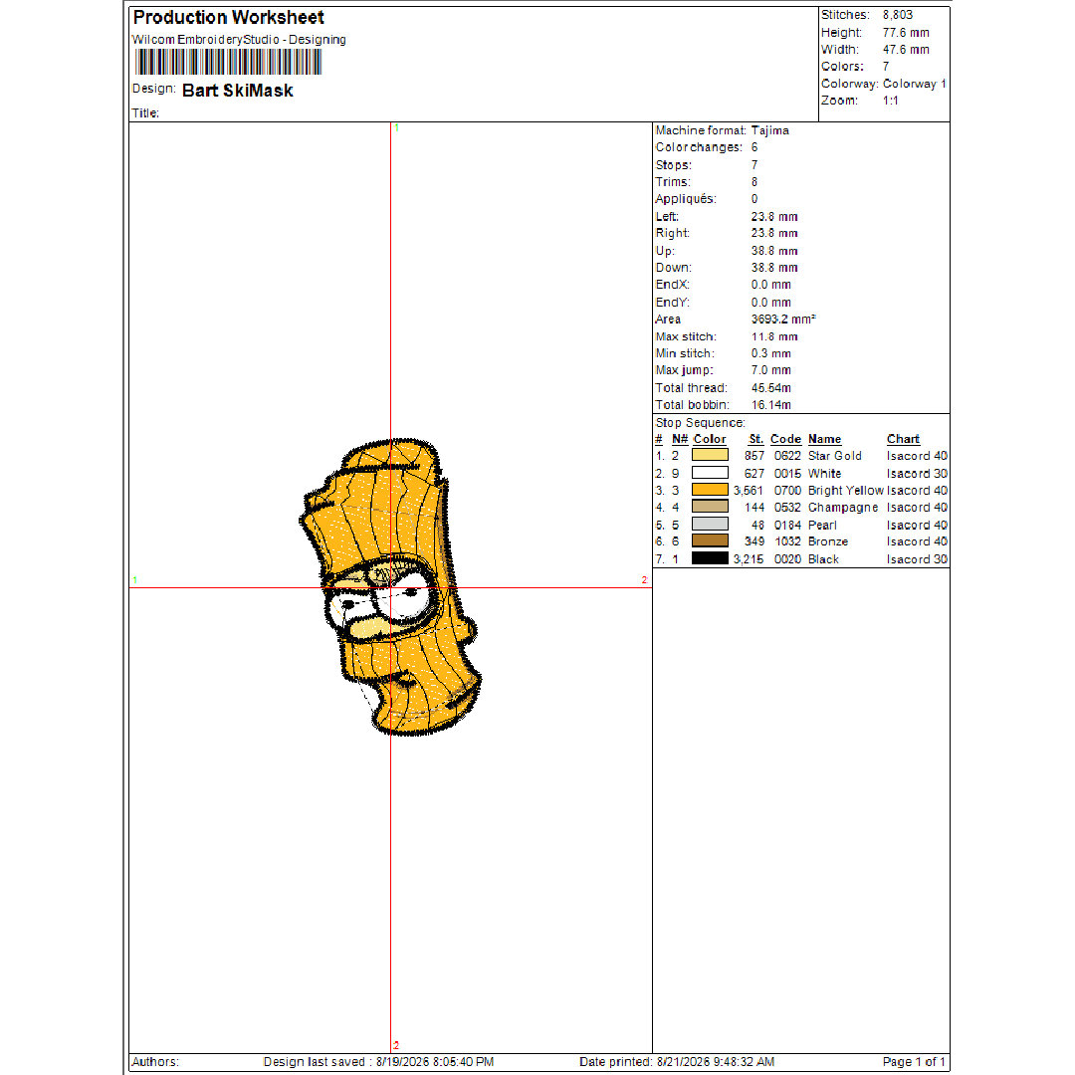Click the width value '47.6 mm'

(x=906, y=50)
